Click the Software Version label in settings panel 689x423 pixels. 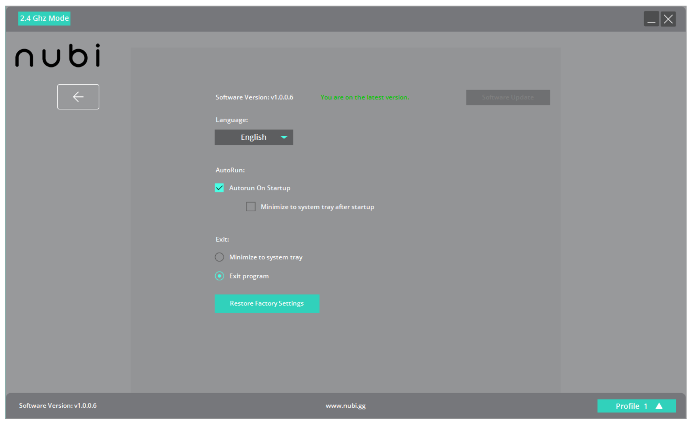[x=254, y=98]
